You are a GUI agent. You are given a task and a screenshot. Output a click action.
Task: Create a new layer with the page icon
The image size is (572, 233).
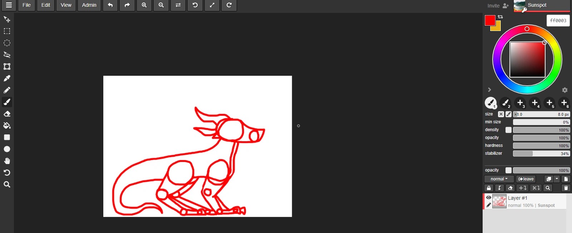(x=566, y=179)
